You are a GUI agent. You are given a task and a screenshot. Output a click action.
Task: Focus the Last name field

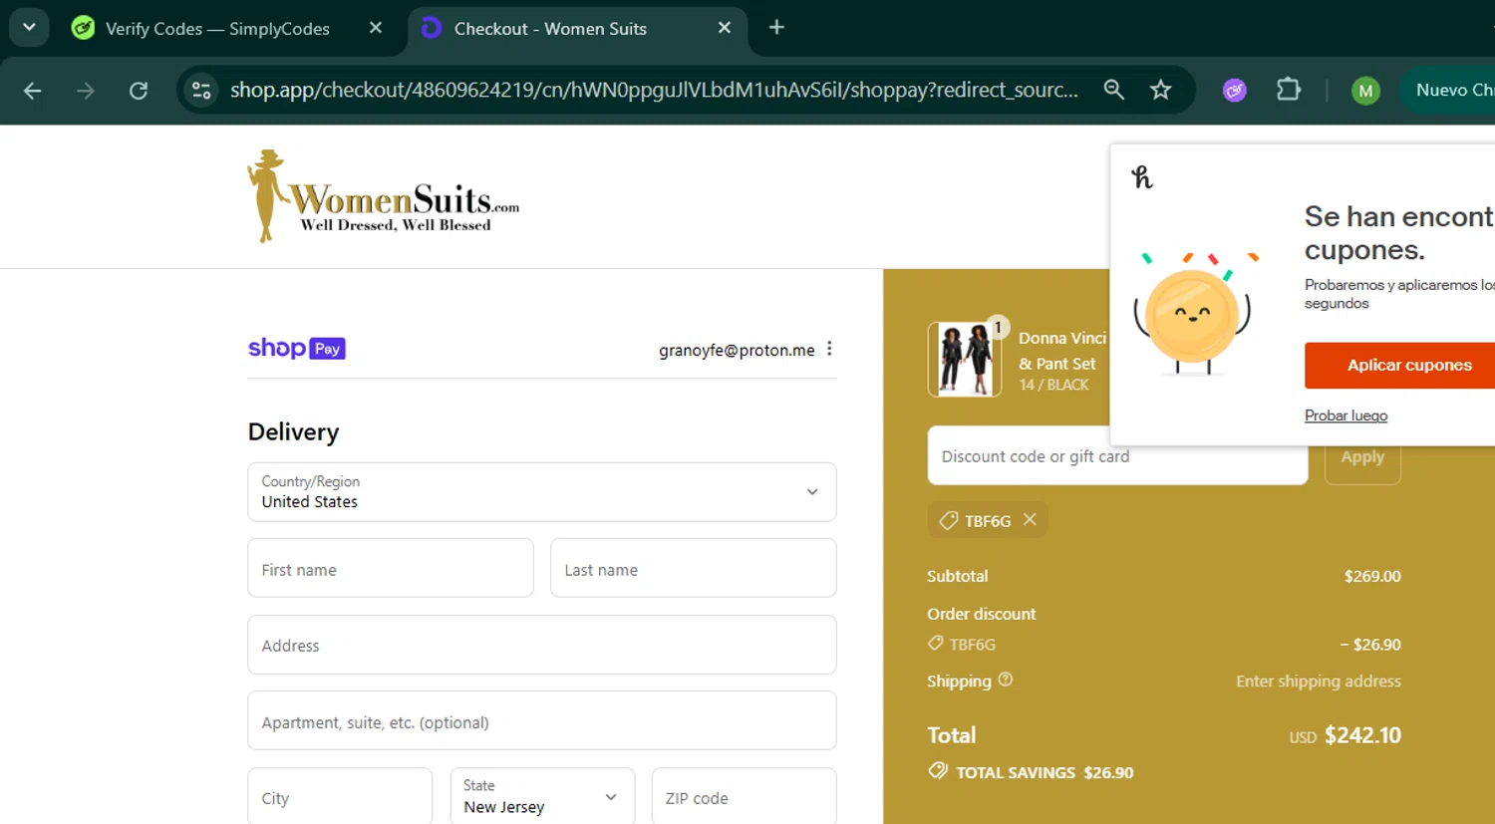[x=694, y=568]
